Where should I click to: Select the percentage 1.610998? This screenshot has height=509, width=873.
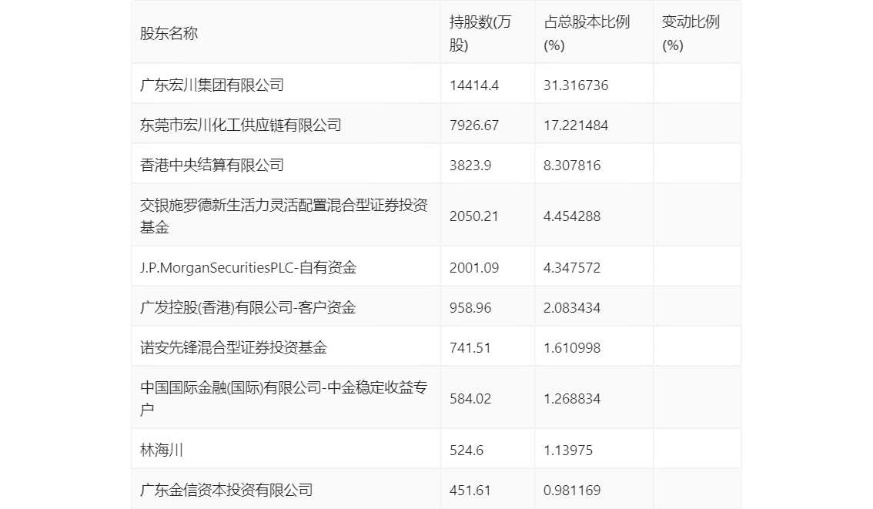[572, 348]
